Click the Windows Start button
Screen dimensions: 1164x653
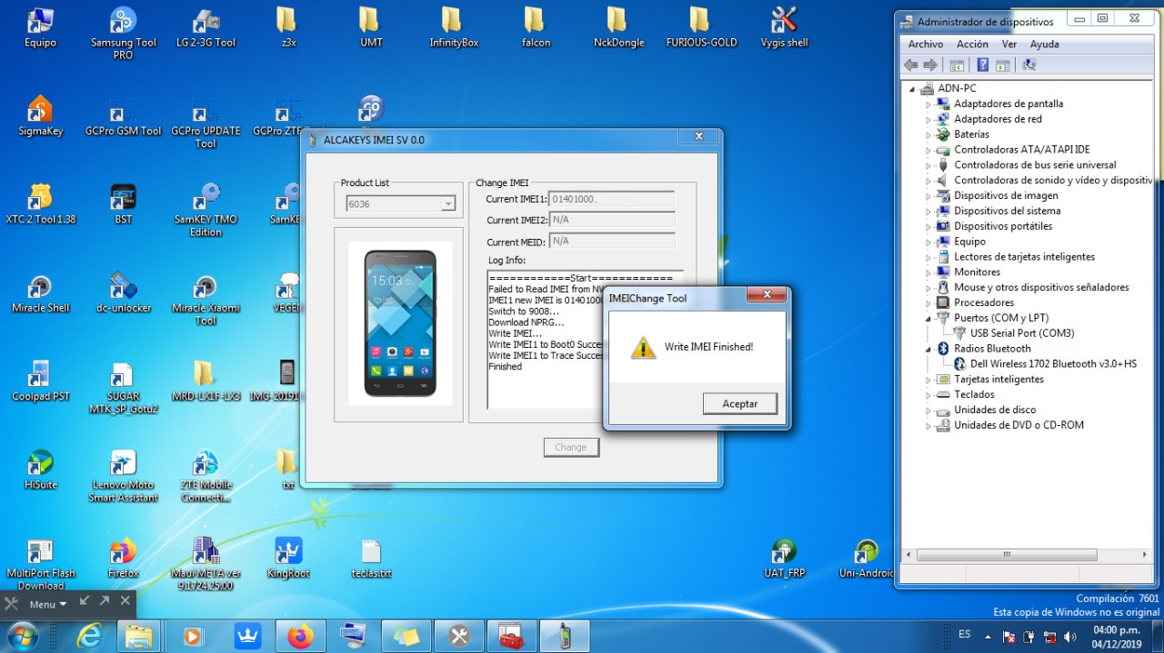[x=22, y=635]
